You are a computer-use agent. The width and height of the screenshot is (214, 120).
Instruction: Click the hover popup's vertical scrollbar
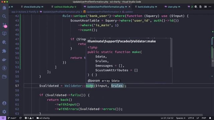coord(171,53)
